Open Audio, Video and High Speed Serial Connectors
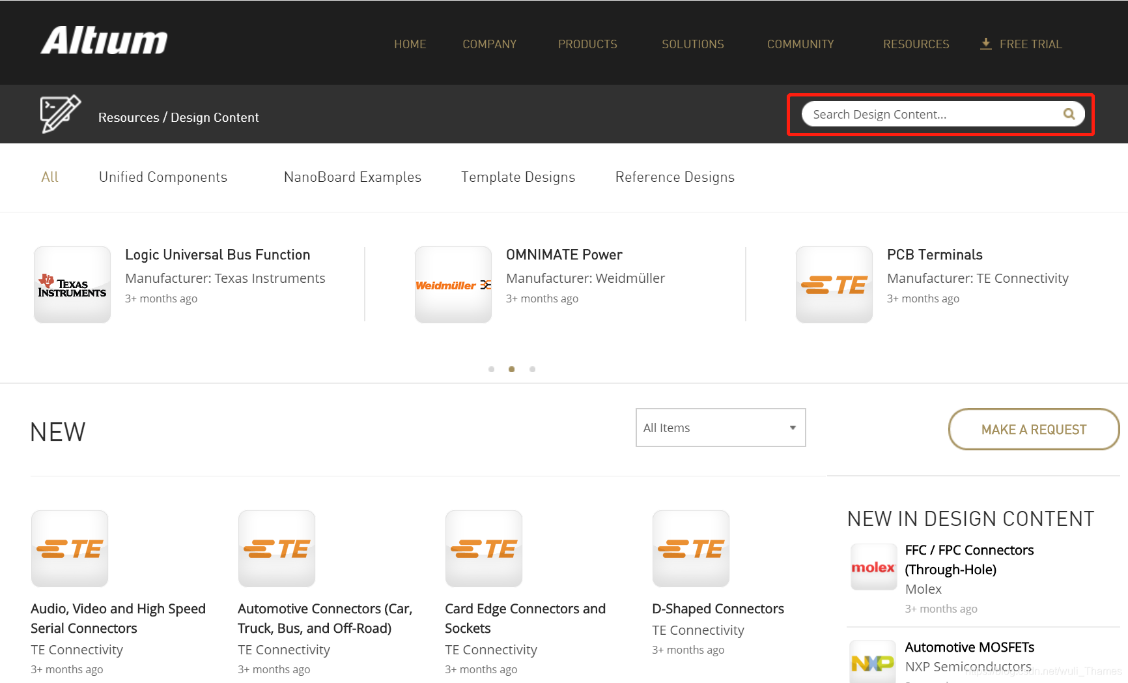This screenshot has width=1128, height=683. (118, 618)
